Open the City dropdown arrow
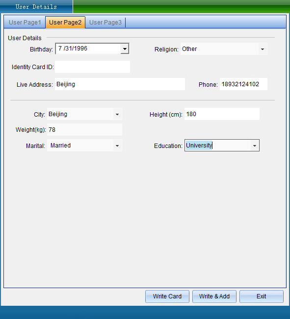Image resolution: width=290 pixels, height=319 pixels. 117,114
